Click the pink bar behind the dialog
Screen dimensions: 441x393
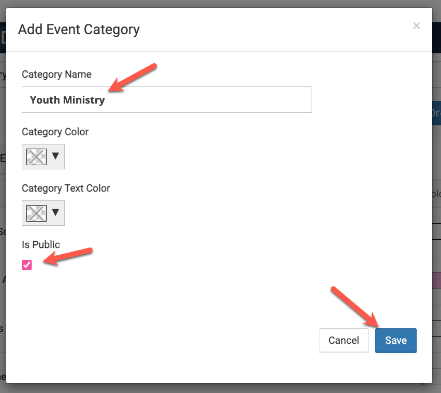436,280
